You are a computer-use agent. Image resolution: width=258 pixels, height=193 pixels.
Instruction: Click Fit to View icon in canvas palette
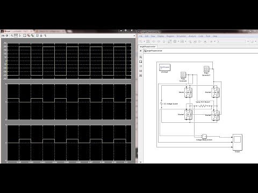click(141, 62)
